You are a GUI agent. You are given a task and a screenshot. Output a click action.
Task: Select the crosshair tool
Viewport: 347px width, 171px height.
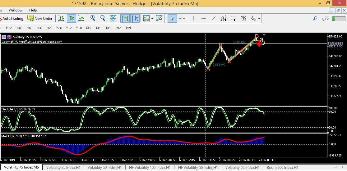pyautogui.click(x=182, y=19)
